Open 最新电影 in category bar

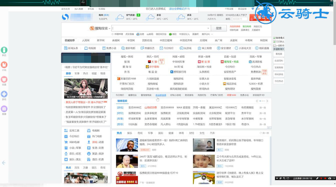pyautogui.click(x=128, y=48)
